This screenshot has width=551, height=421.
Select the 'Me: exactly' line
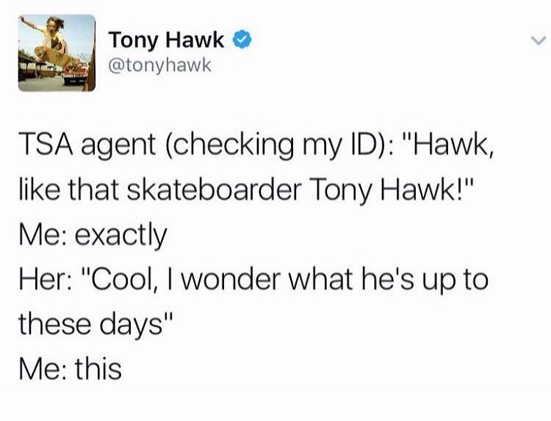(x=93, y=235)
